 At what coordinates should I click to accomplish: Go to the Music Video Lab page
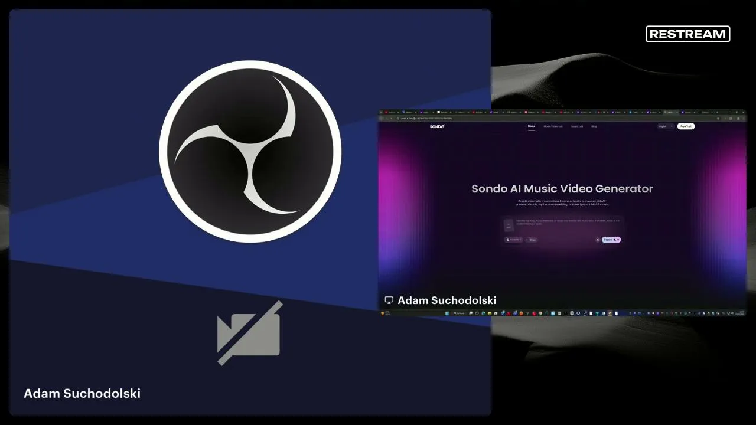pos(553,126)
